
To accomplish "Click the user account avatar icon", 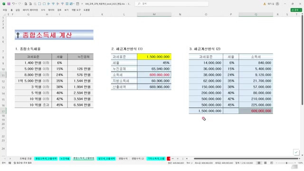I will coord(277,4).
